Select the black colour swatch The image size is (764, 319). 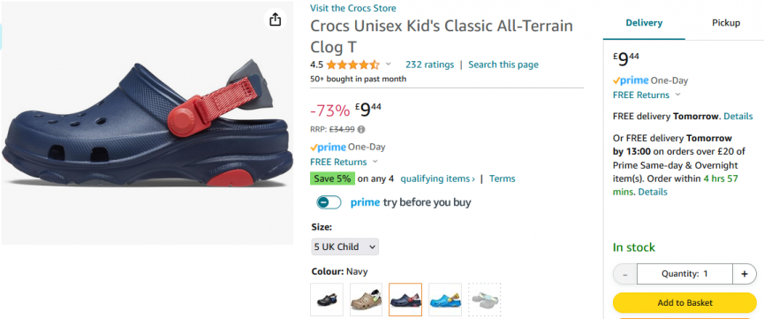327,300
